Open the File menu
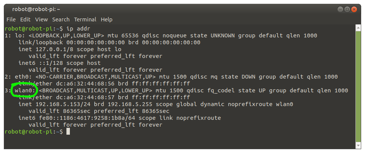This screenshot has width=365, height=153. (x=11, y=19)
